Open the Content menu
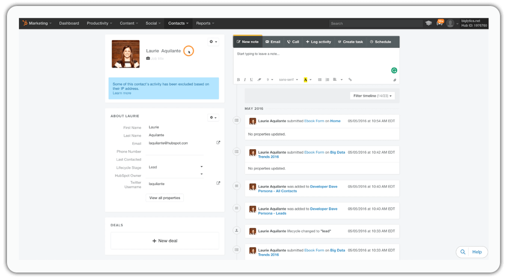This screenshot has width=509, height=279. pos(129,23)
